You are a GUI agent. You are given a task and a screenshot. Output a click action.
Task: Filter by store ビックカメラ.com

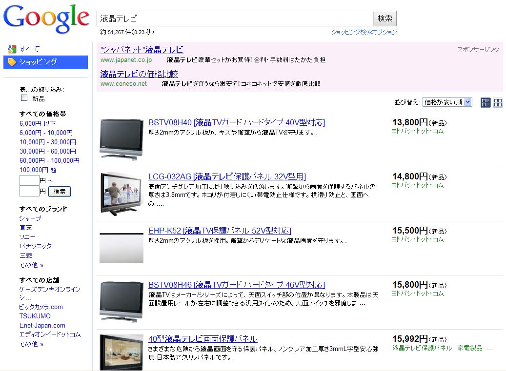pyautogui.click(x=41, y=307)
